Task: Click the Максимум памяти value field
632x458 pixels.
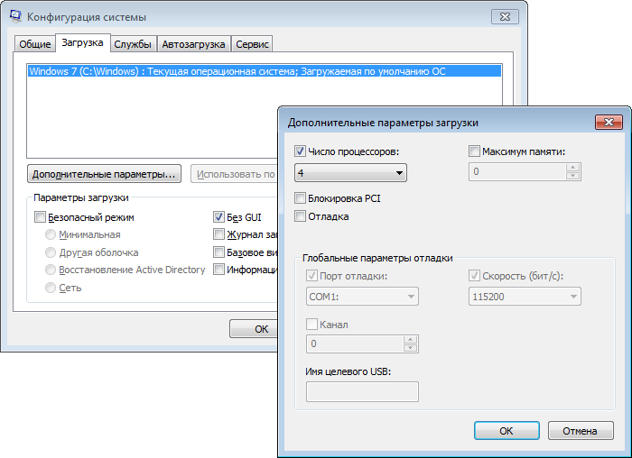Action: 517,172
